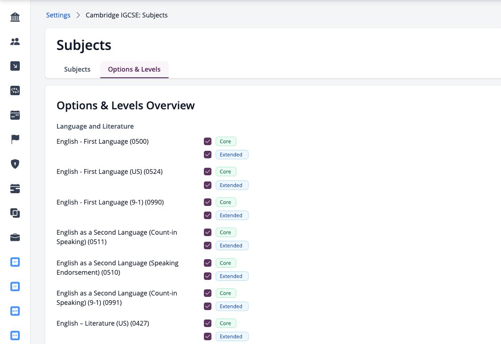501x344 pixels.
Task: Uncheck Extended for English - First Language (0500)
Action: [x=208, y=155]
